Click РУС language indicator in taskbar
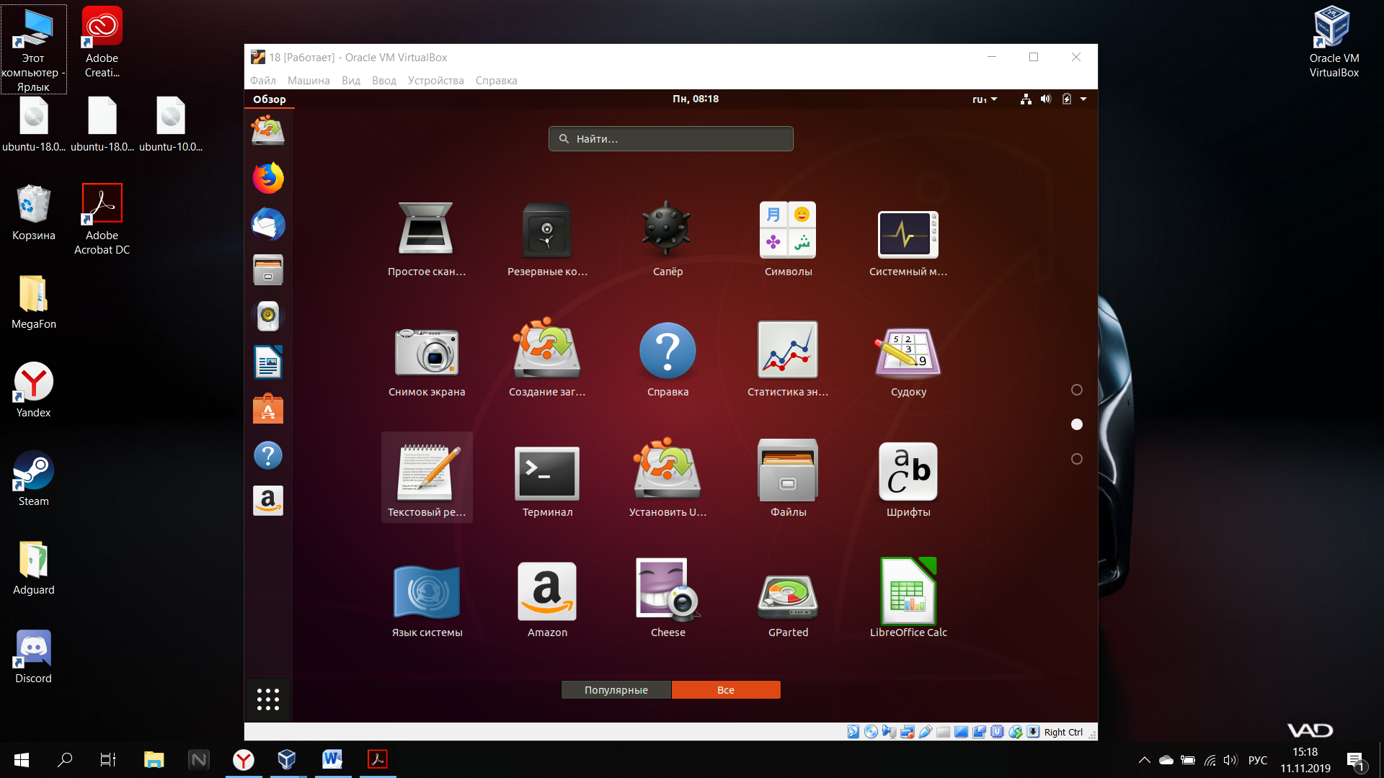This screenshot has height=778, width=1384. point(1258,760)
